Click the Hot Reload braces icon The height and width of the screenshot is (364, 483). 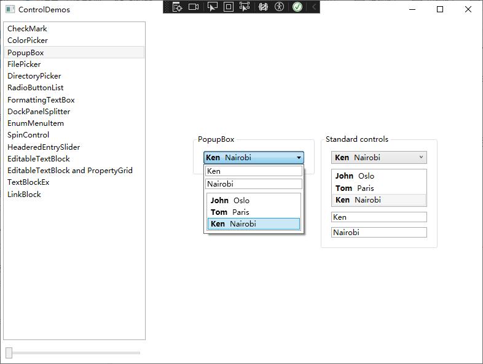263,7
